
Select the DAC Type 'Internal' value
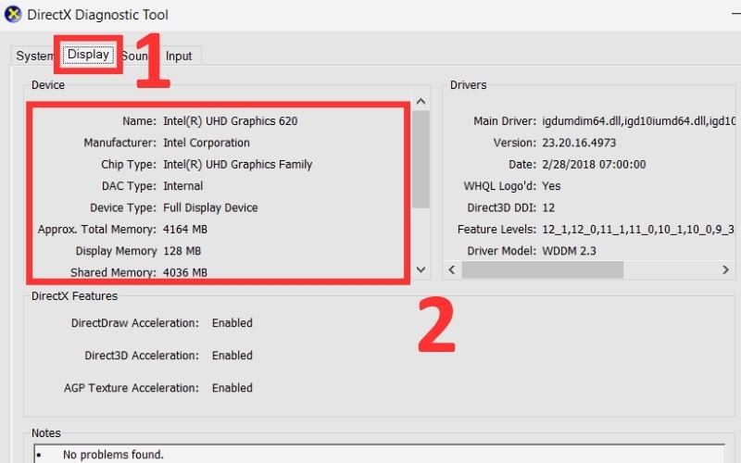[x=182, y=186]
